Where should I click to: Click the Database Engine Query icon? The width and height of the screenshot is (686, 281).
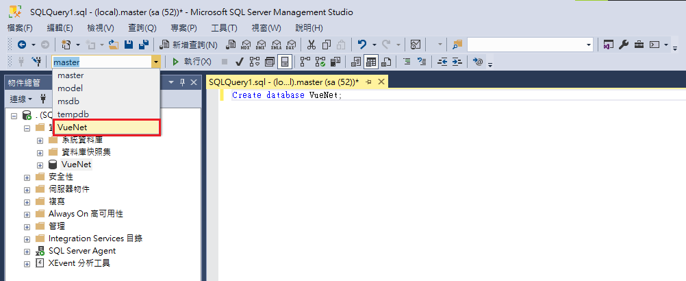(x=231, y=45)
